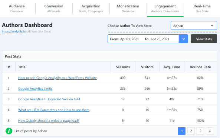
Task: Open 'Google Analytics Limits' post link
Action: (x=35, y=89)
